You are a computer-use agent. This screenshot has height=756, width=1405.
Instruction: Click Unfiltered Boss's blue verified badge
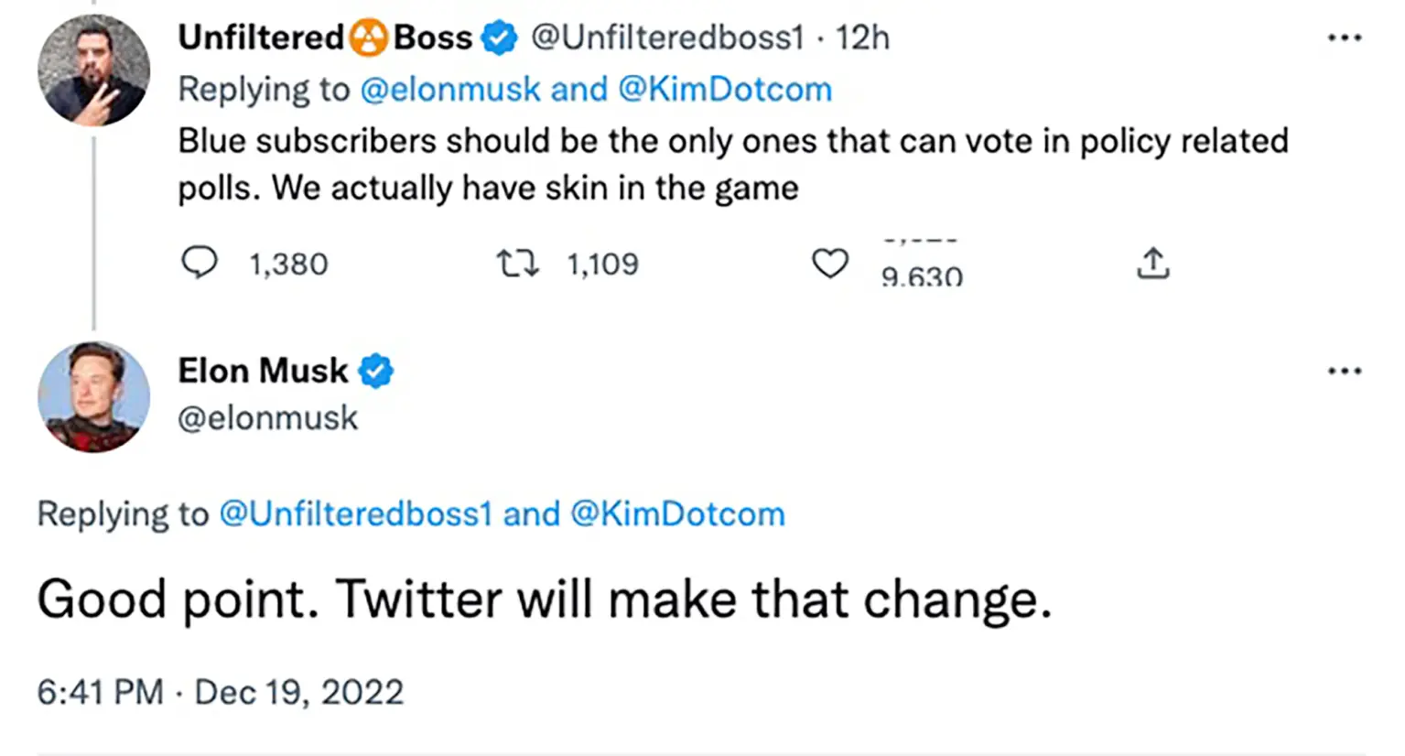[499, 38]
